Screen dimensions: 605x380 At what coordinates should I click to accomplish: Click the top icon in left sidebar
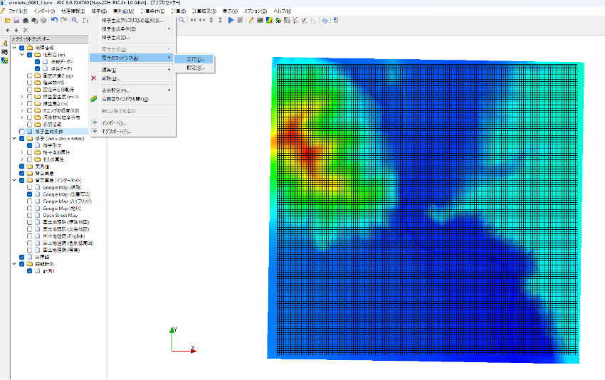(5, 43)
